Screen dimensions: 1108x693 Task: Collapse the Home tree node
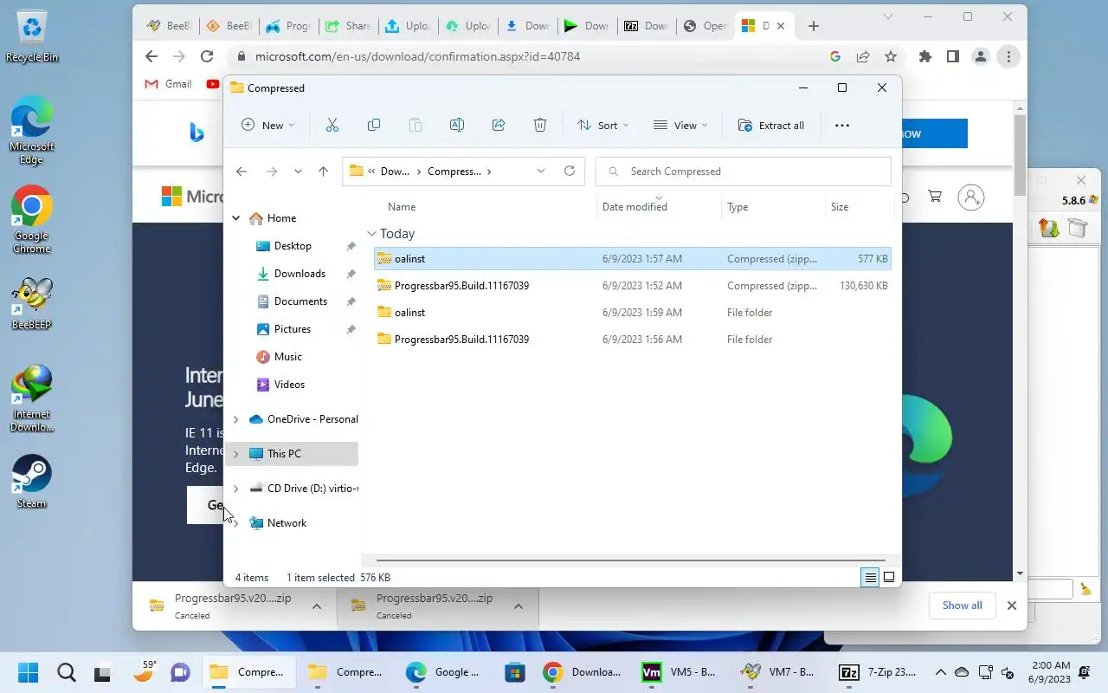point(235,218)
